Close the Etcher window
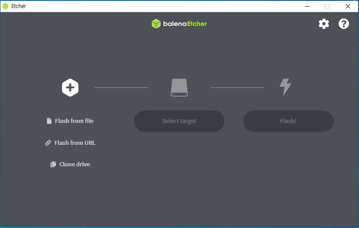359x228 pixels. point(348,6)
